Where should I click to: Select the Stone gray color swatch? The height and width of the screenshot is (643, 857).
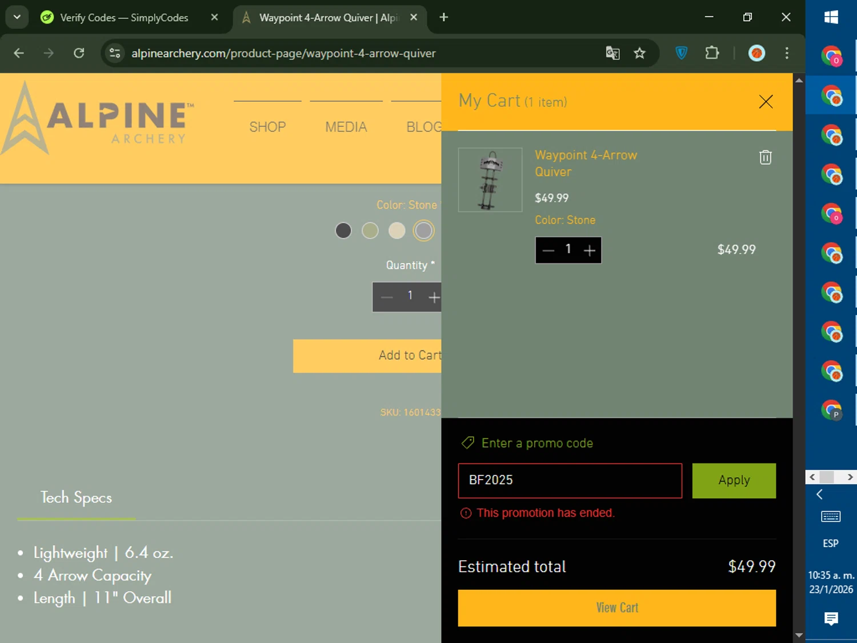(x=423, y=230)
